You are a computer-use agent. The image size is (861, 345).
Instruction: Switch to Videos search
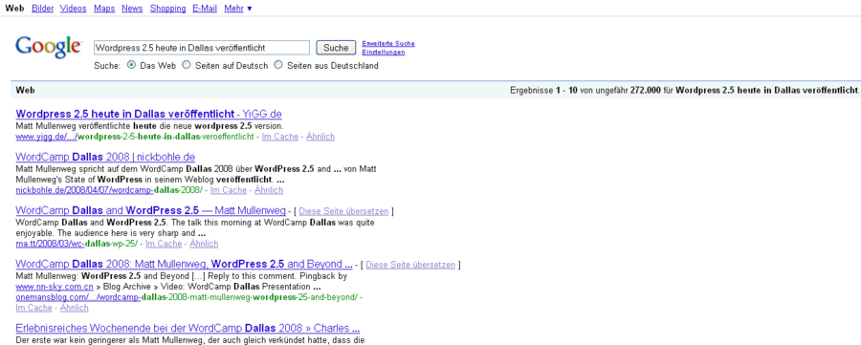(x=73, y=9)
